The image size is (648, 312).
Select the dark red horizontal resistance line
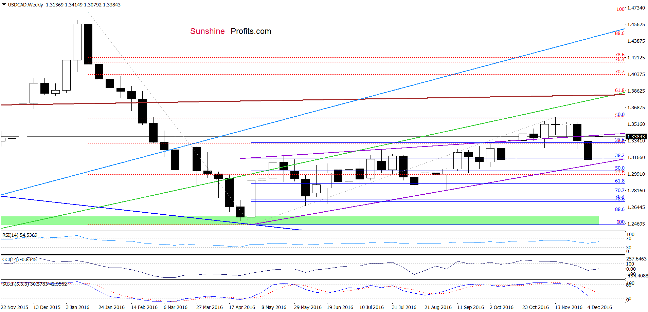pos(312,100)
